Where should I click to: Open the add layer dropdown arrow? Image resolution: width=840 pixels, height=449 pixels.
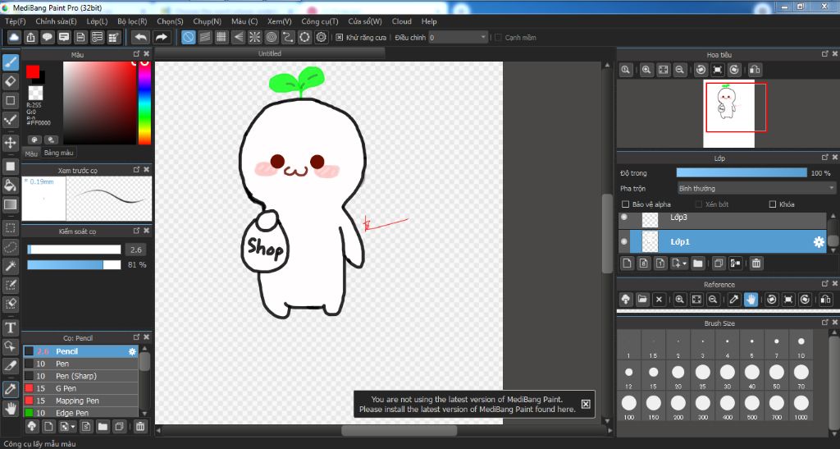685,263
